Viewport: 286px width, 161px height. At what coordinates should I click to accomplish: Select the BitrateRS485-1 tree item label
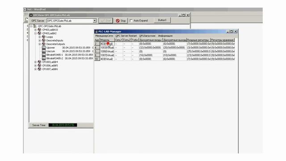[x=55, y=55]
